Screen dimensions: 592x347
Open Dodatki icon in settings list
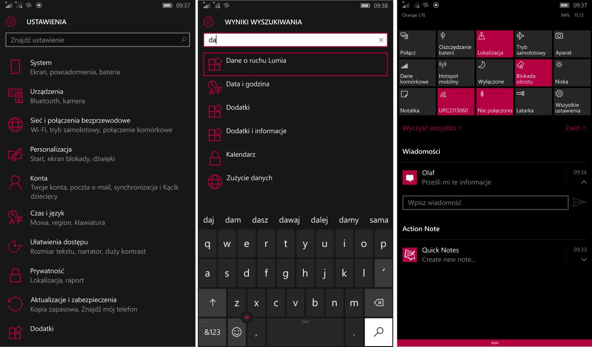[15, 333]
